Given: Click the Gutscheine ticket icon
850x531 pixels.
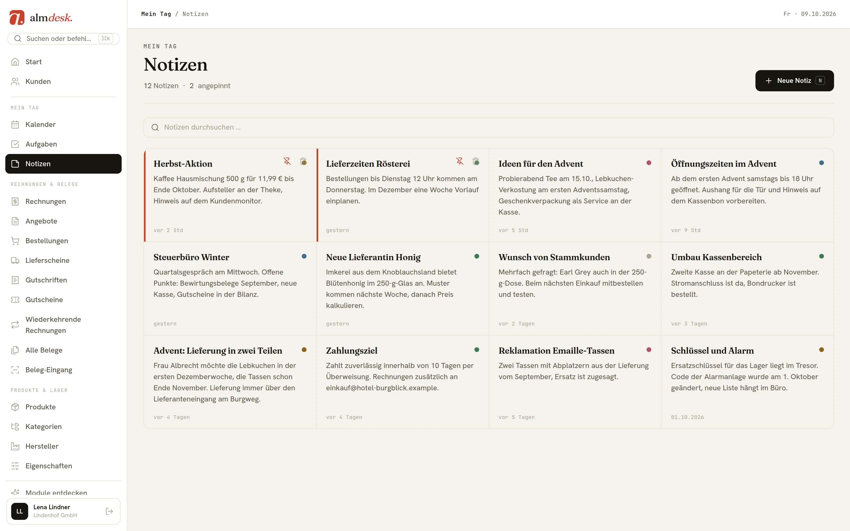Looking at the screenshot, I should [x=15, y=299].
